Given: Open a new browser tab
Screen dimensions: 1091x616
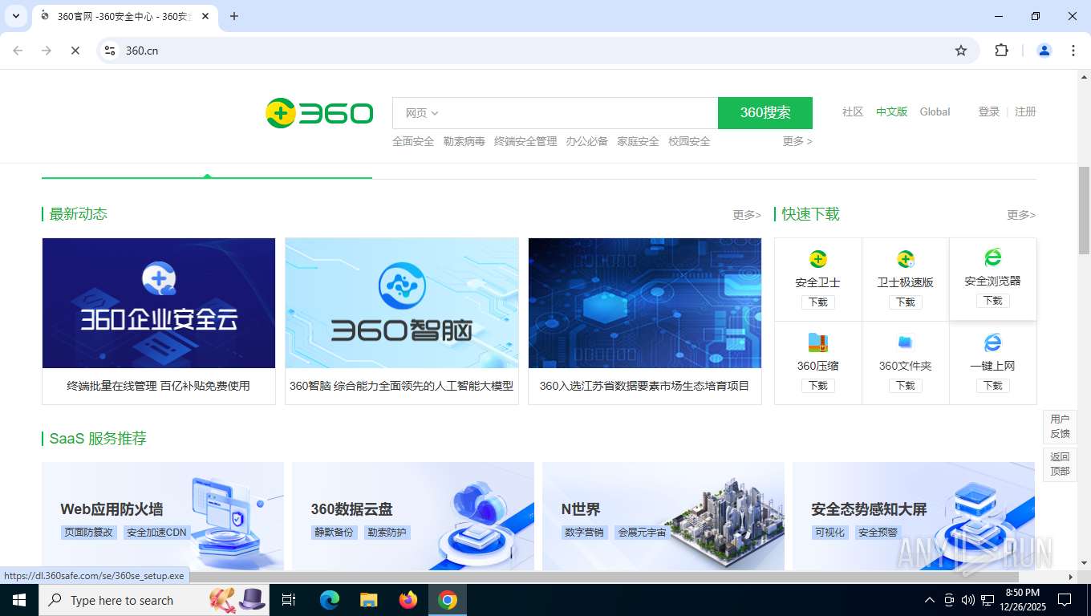Looking at the screenshot, I should pos(233,16).
